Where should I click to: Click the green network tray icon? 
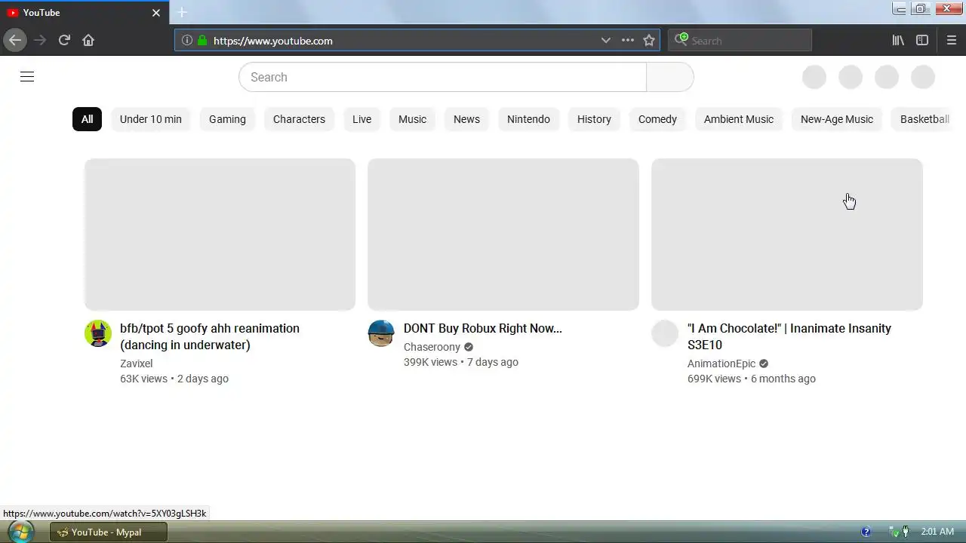[x=894, y=532]
